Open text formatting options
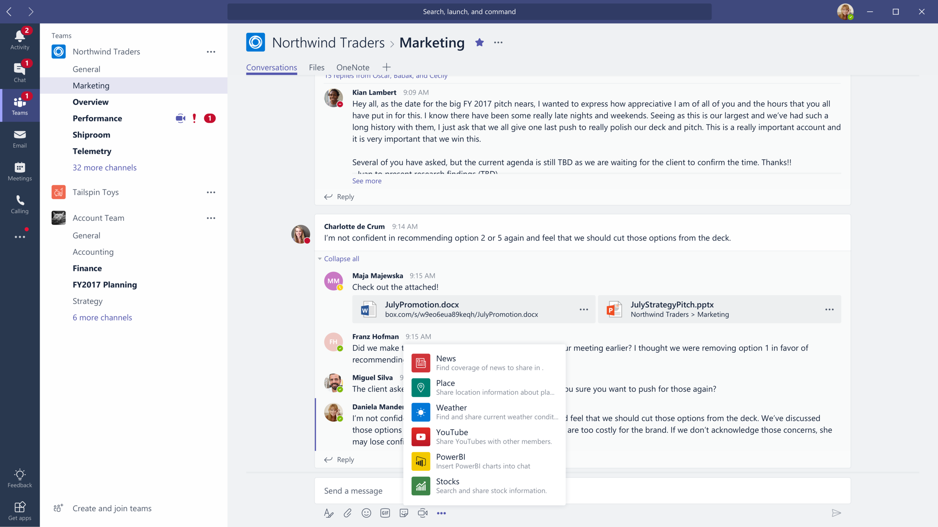The width and height of the screenshot is (938, 527). point(329,513)
